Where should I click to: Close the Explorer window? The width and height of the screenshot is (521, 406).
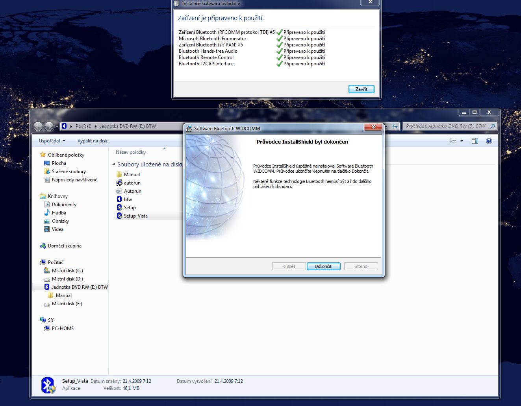click(489, 113)
